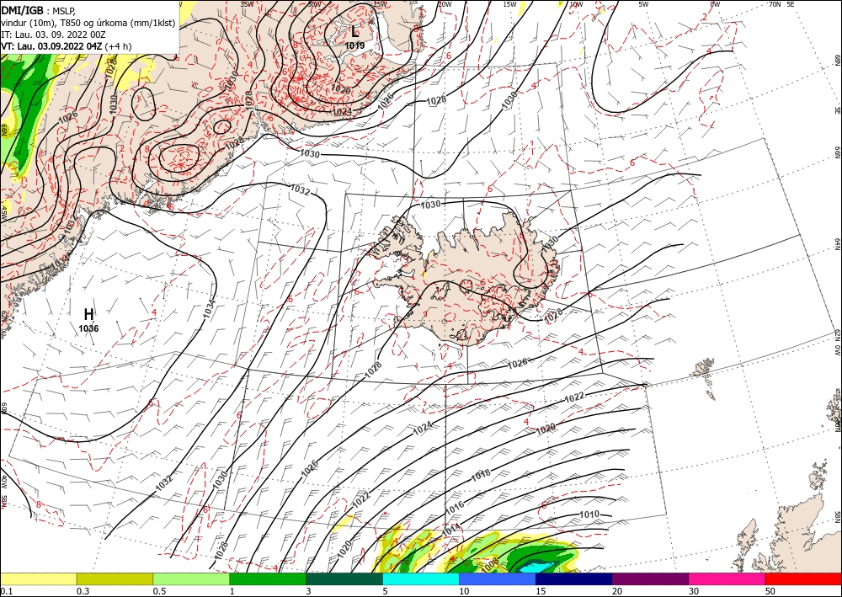Click the legend value '0.5'
842x597 pixels.
click(159, 591)
